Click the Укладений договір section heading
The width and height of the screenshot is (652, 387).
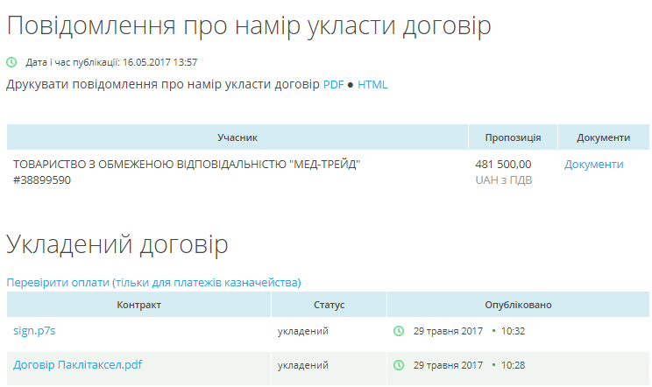117,244
